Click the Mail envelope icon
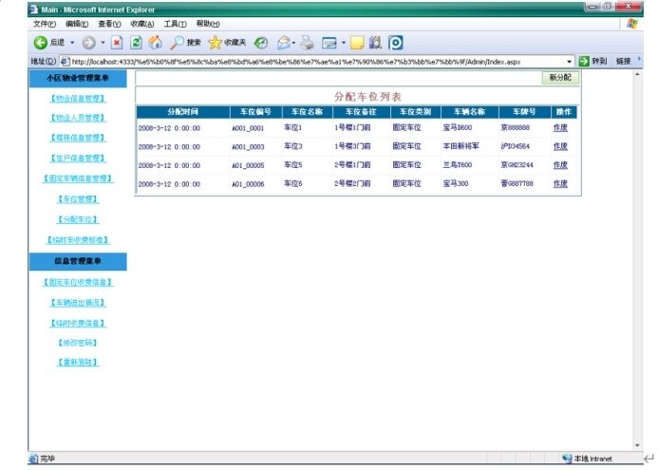Viewport: 658px width, 470px height. [284, 43]
